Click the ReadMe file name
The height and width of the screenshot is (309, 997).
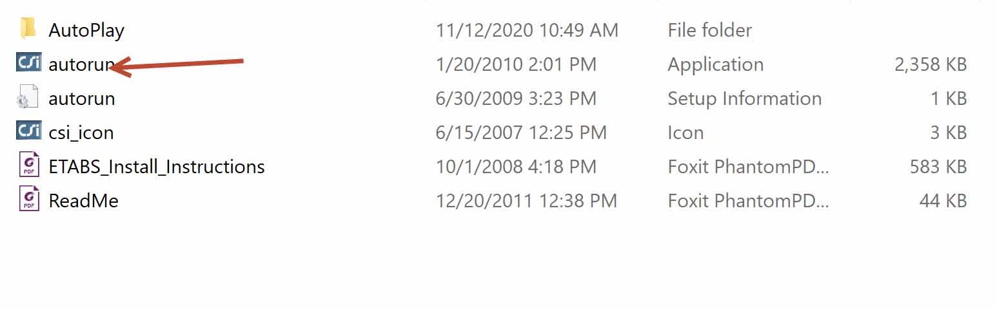click(x=84, y=201)
